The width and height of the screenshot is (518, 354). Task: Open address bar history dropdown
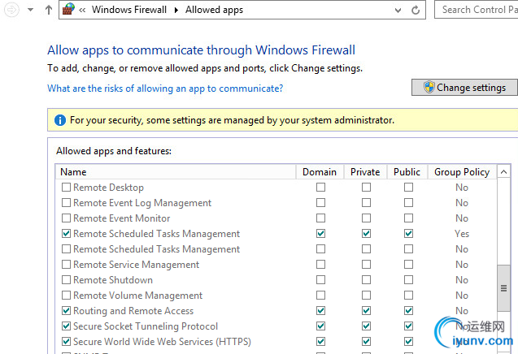tap(398, 11)
